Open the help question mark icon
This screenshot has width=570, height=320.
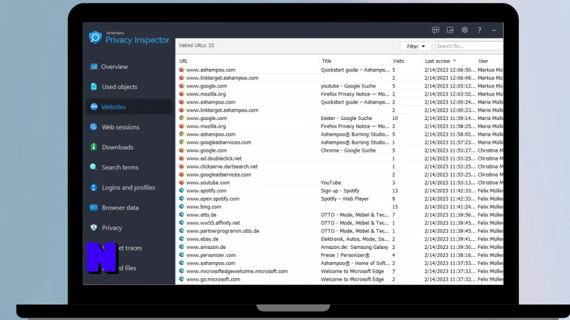[479, 30]
